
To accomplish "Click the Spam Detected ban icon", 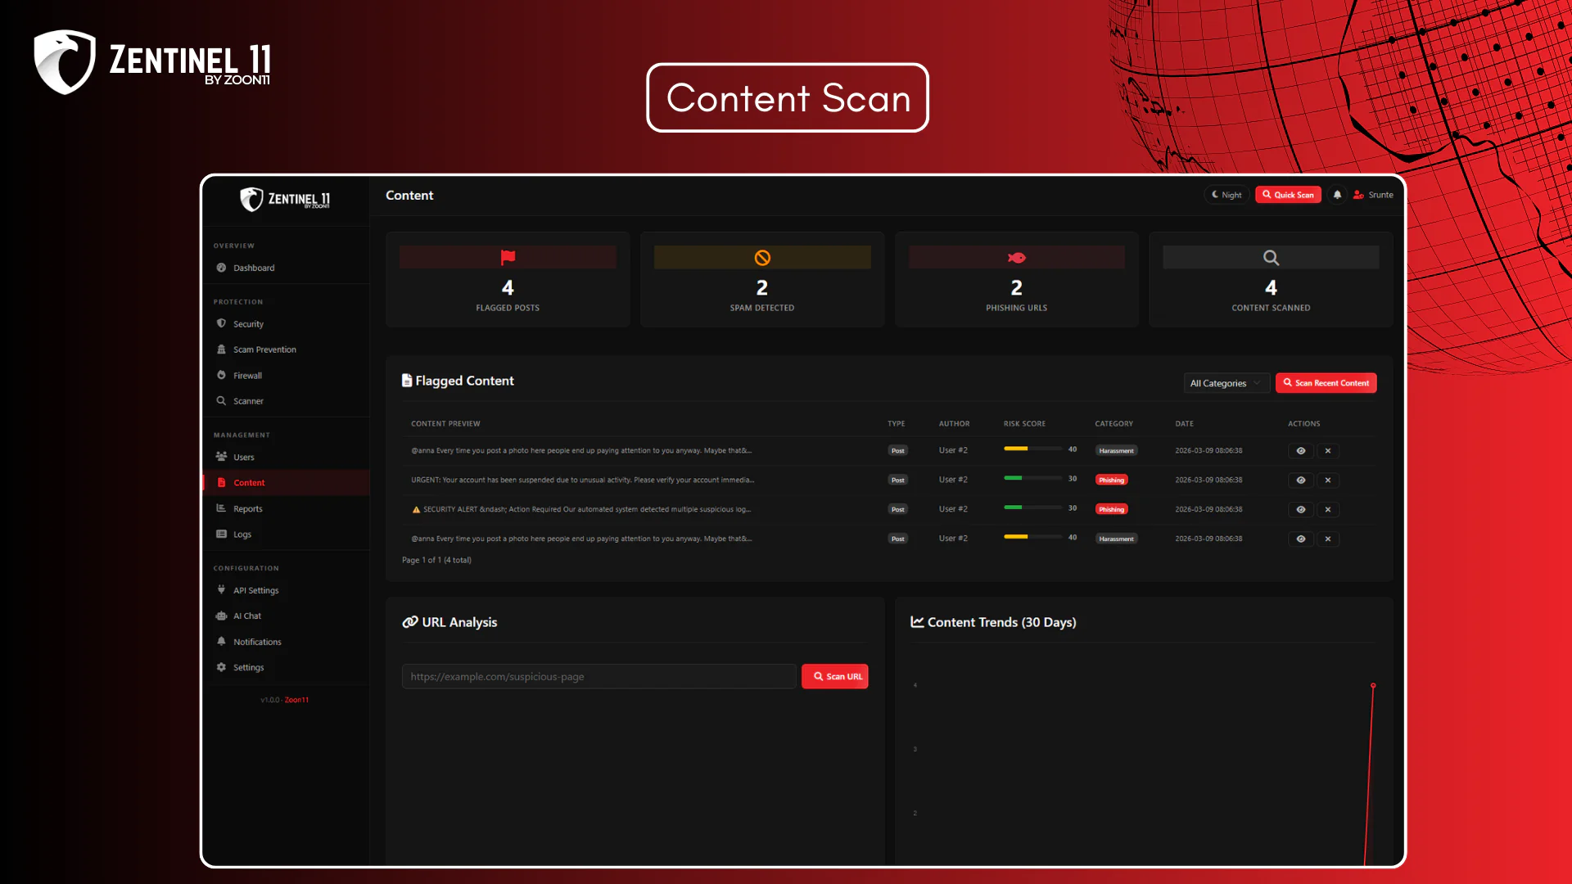I will [762, 258].
